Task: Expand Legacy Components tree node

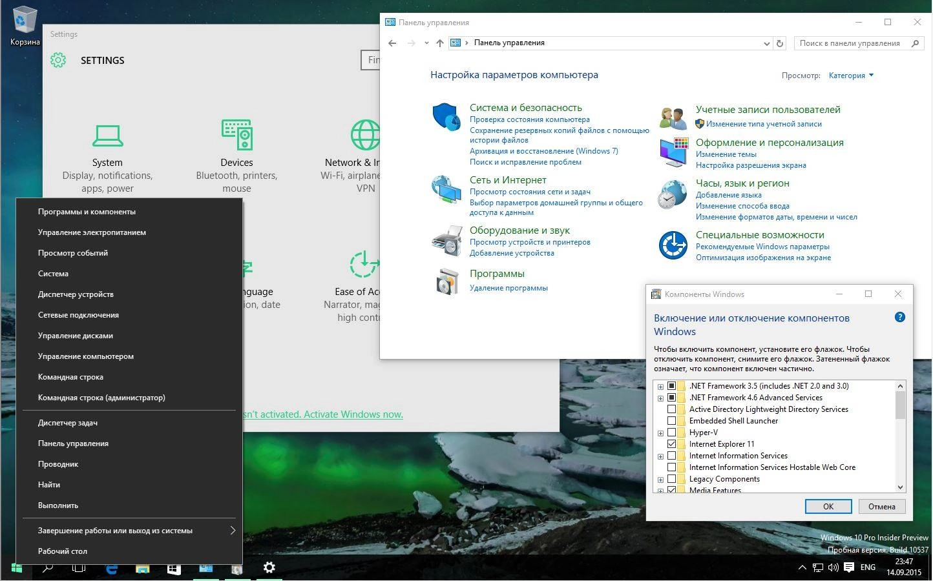Action: pyautogui.click(x=660, y=480)
